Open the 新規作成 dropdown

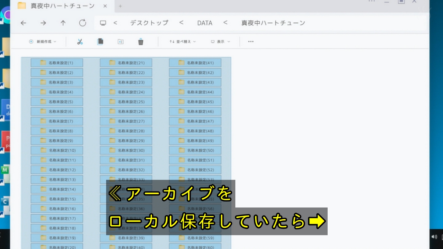[43, 42]
